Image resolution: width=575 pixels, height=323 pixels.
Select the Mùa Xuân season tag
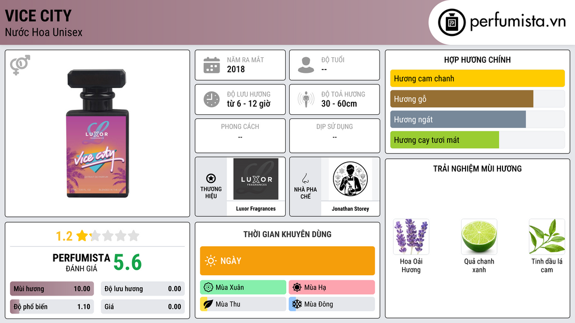coord(243,287)
